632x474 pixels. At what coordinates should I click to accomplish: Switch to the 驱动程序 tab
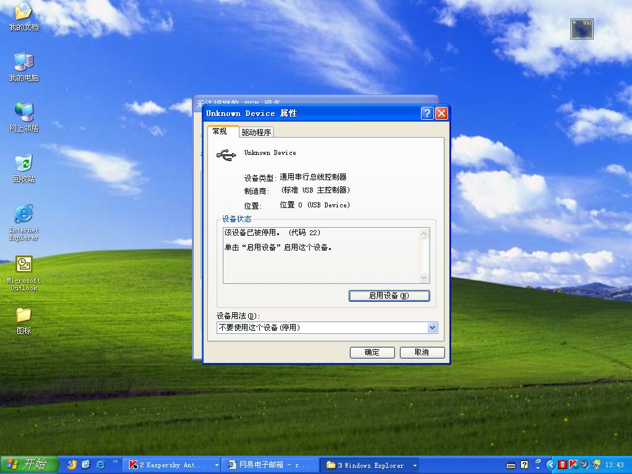point(256,132)
